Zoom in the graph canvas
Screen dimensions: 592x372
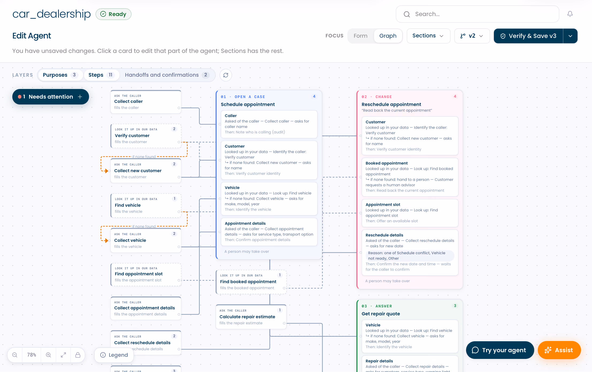[48, 355]
